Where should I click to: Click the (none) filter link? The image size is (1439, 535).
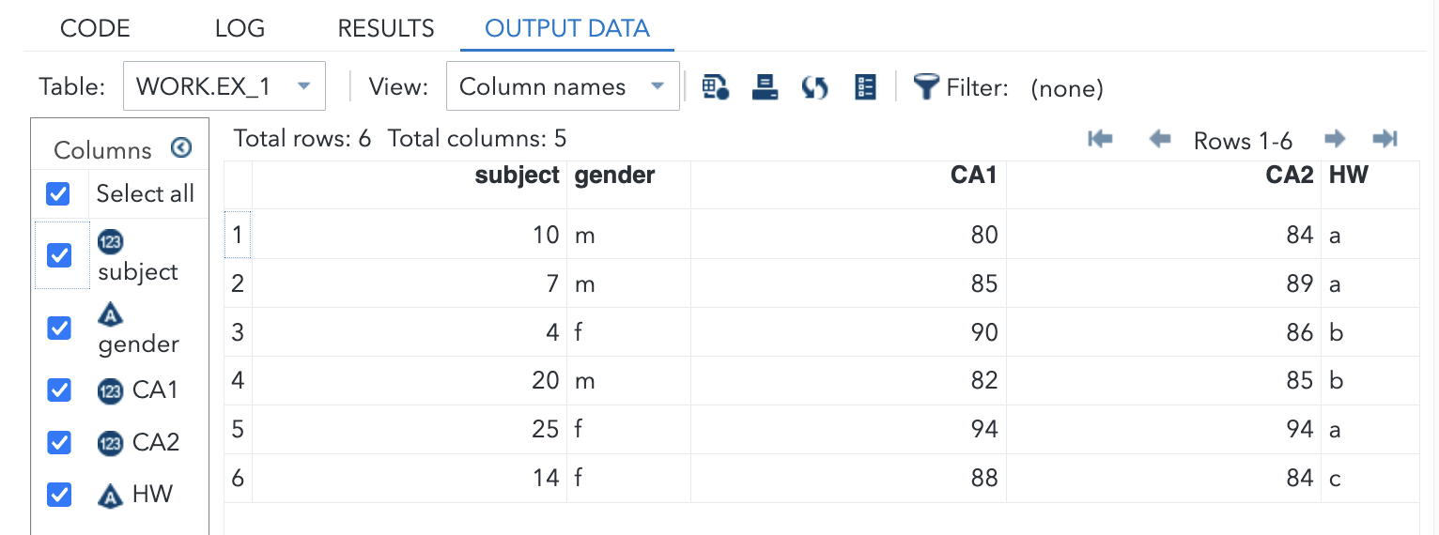tap(1066, 88)
